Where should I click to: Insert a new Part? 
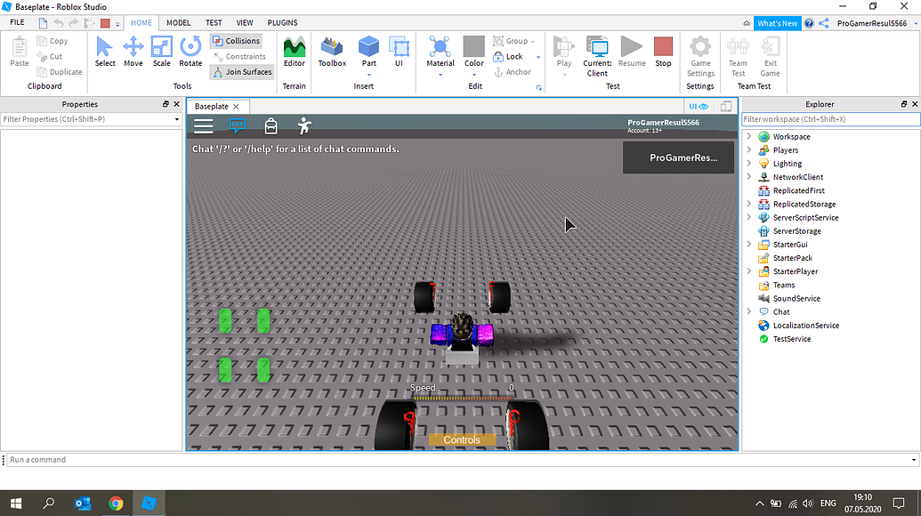(x=369, y=52)
